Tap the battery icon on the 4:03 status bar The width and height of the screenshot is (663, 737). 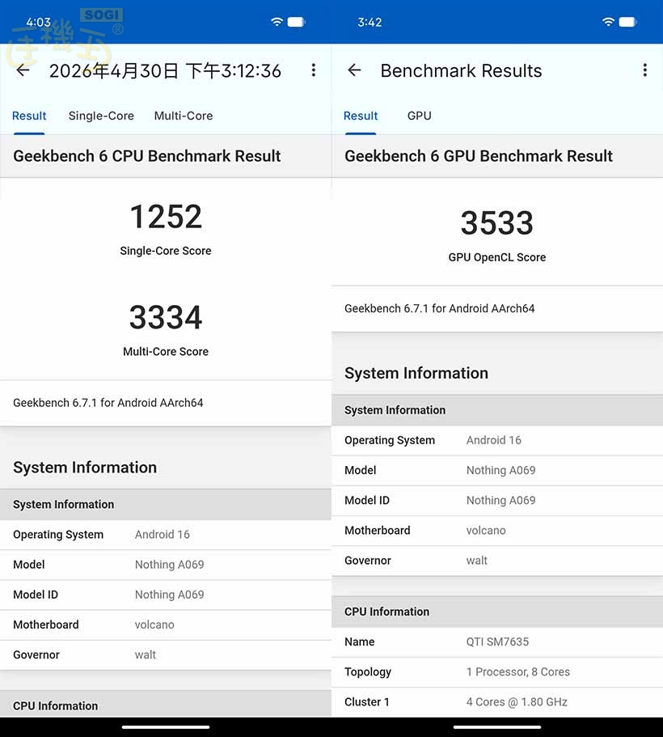pyautogui.click(x=296, y=22)
